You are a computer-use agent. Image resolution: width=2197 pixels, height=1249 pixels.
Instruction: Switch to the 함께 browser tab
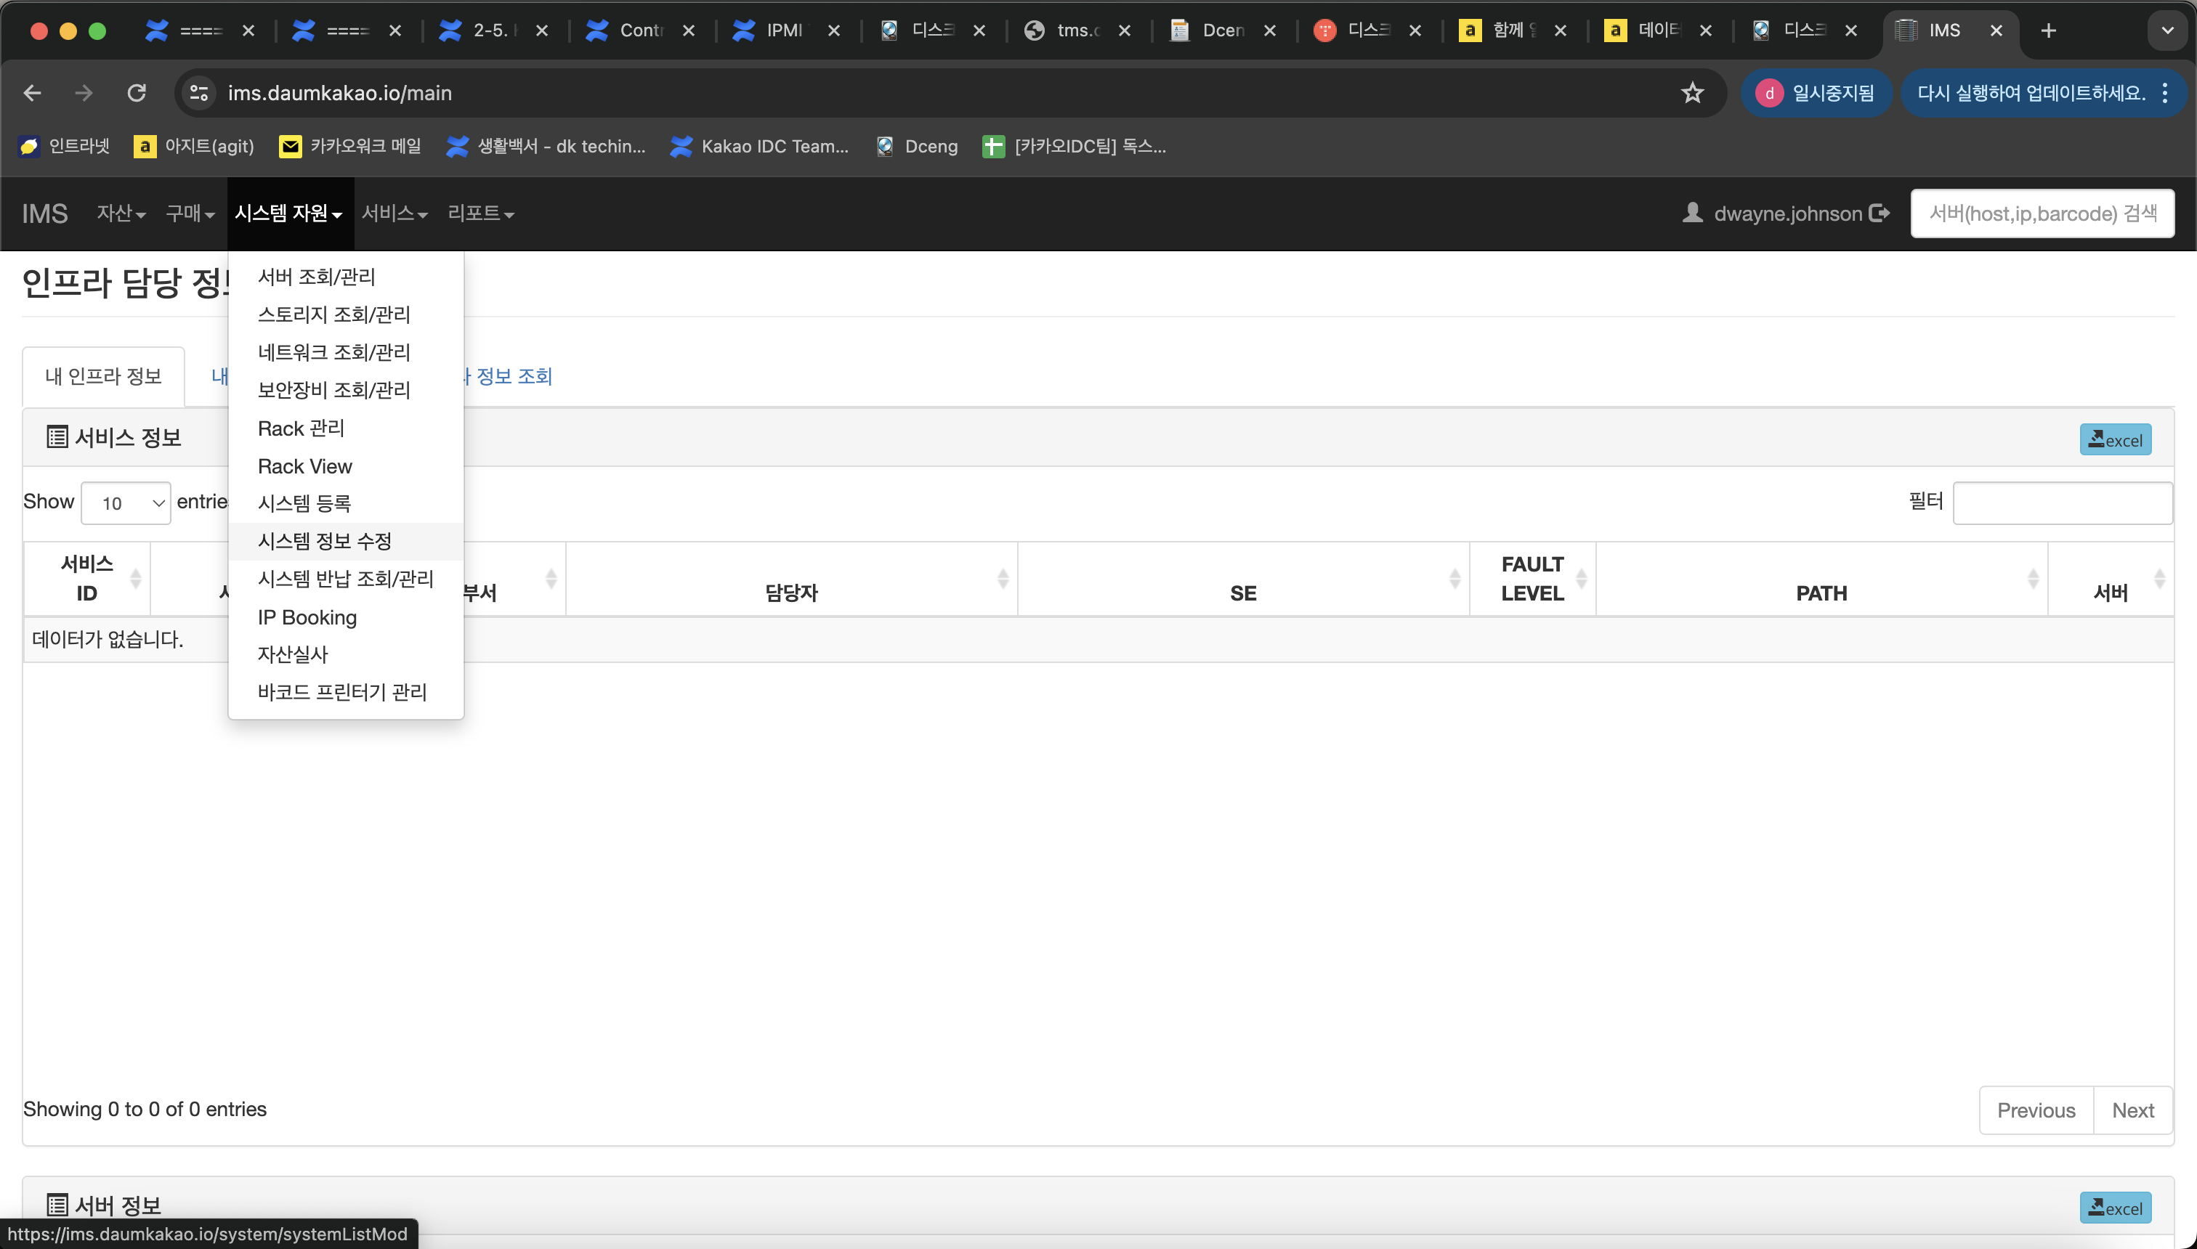pyautogui.click(x=1513, y=31)
